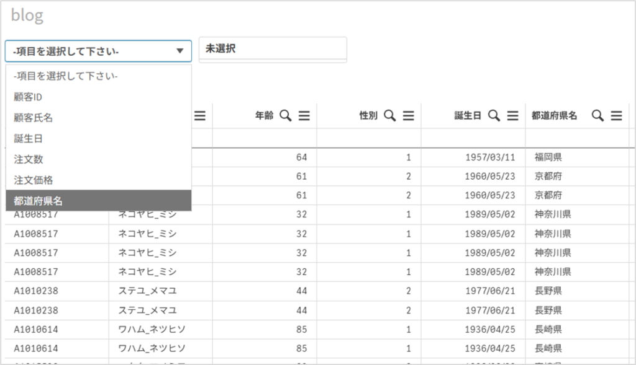The width and height of the screenshot is (636, 365).
Task: Click the search icon in 年齢 column
Action: click(x=285, y=116)
